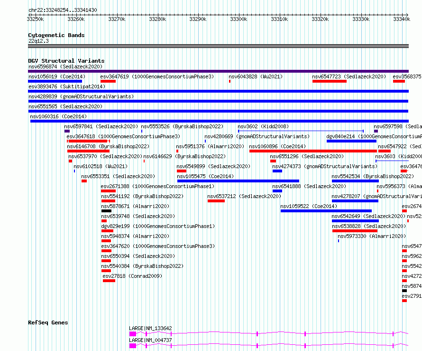Open the esv3647619 variant label
The height and width of the screenshot is (351, 422).
coord(157,76)
